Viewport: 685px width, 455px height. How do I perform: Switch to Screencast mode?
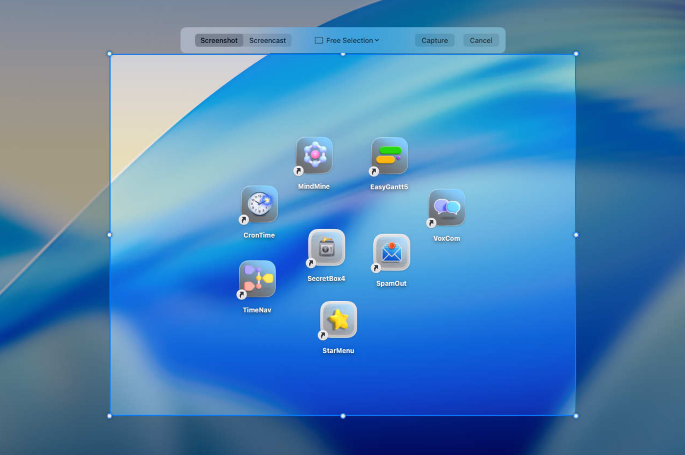(x=267, y=40)
